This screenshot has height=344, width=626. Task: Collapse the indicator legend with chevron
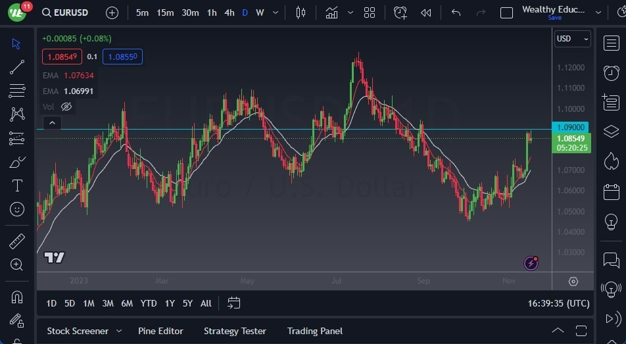click(52, 123)
